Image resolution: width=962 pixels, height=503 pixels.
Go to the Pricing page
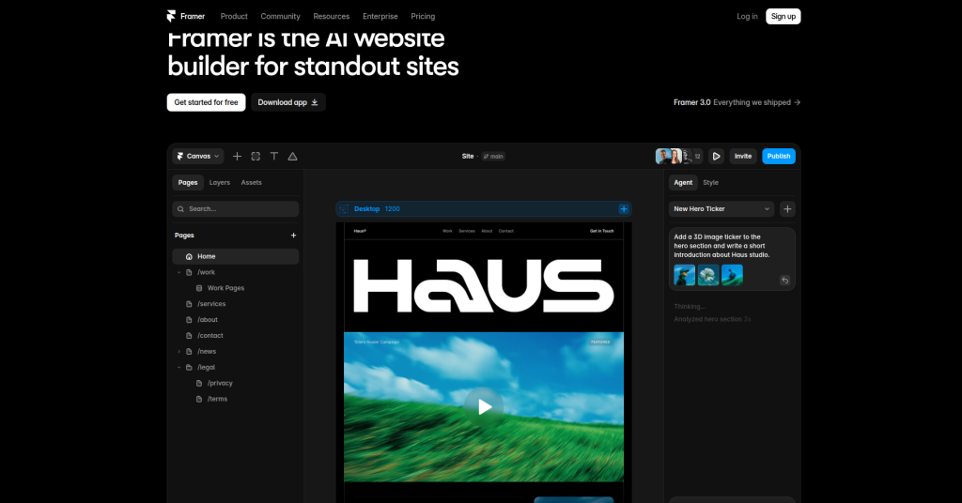423,17
